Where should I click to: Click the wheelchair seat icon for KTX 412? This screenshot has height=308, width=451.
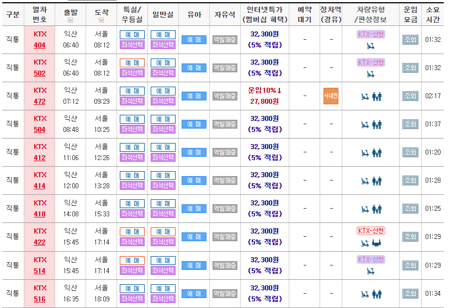[x=365, y=153]
